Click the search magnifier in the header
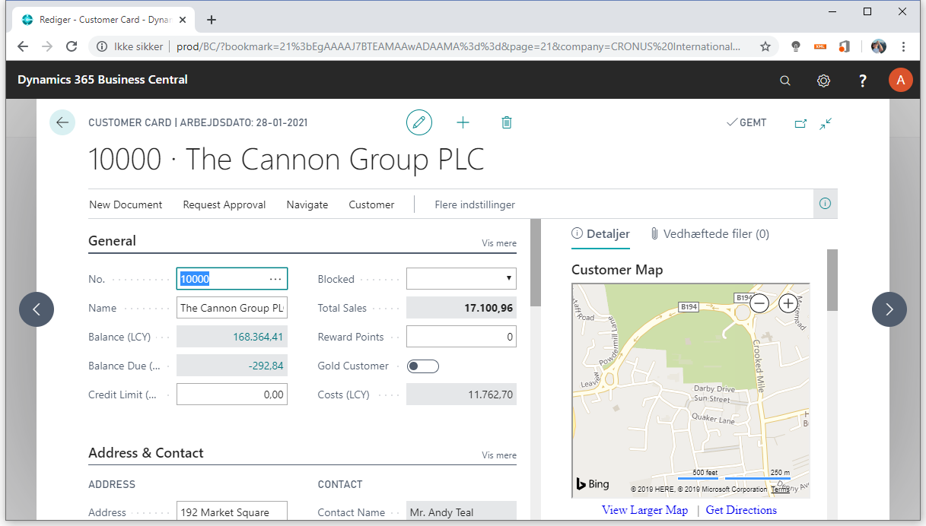This screenshot has width=926, height=526. click(x=785, y=81)
